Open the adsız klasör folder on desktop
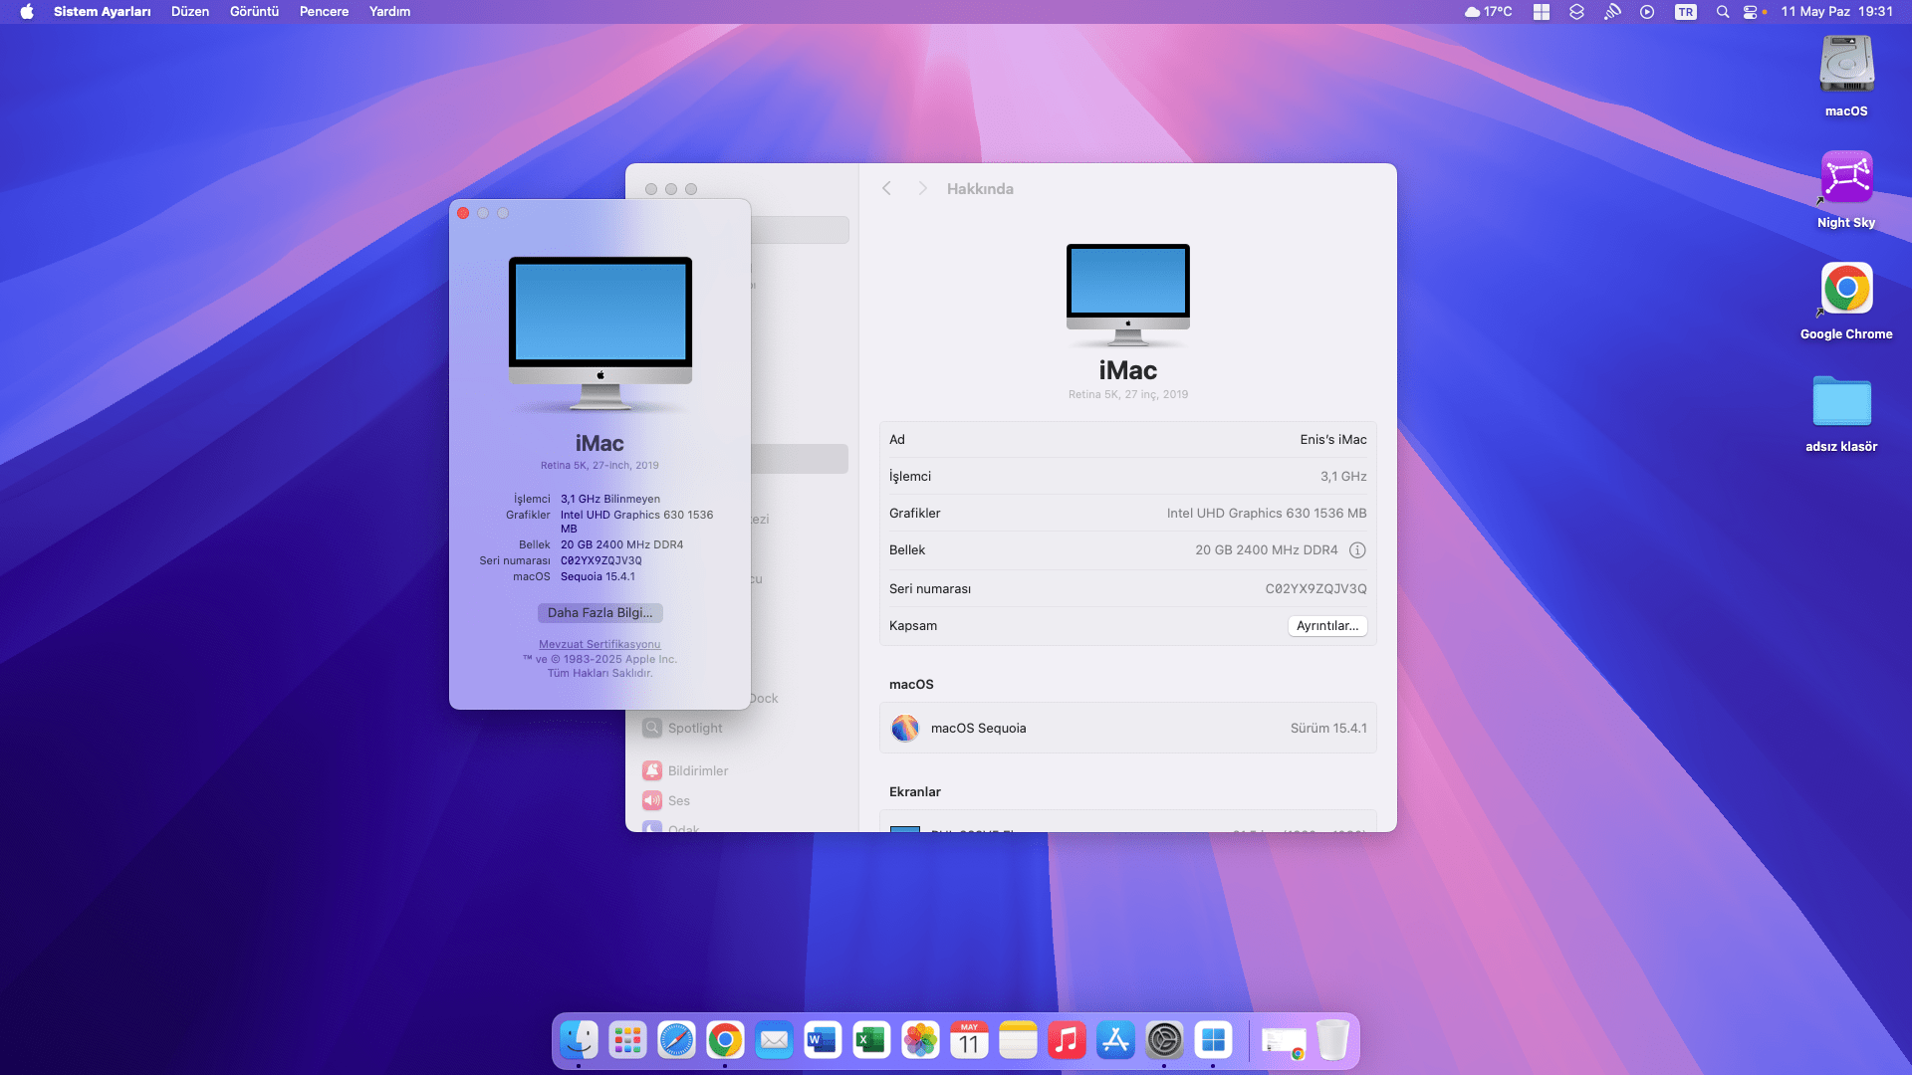The width and height of the screenshot is (1912, 1075). click(x=1841, y=403)
